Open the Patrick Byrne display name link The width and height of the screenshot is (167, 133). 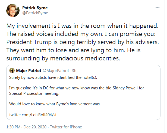coord(34,8)
